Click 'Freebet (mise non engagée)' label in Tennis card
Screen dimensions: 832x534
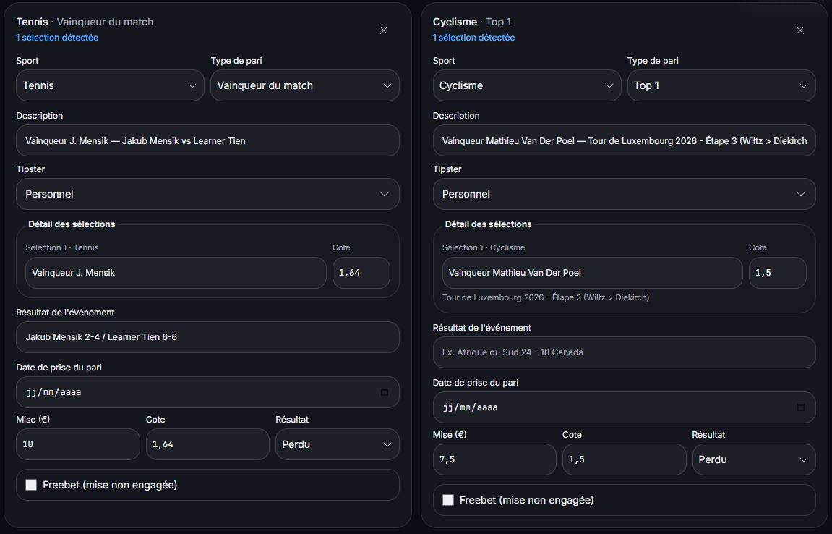(110, 485)
